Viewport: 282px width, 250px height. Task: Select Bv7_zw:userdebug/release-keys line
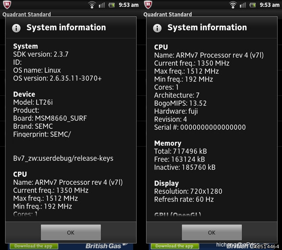(x=63, y=158)
